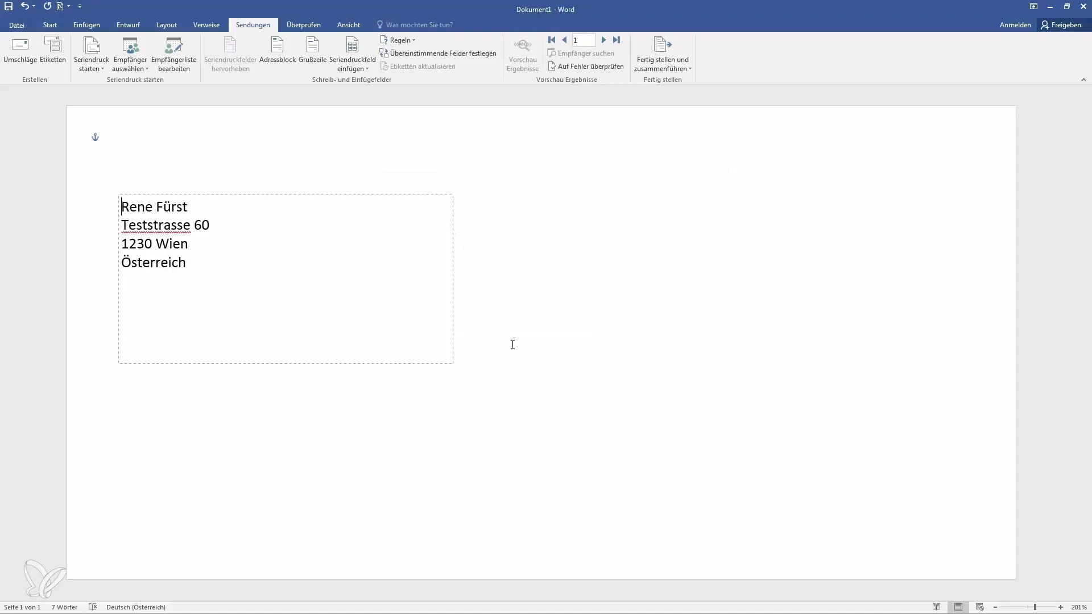Undo last action in quick access toolbar
1092x614 pixels.
[24, 6]
